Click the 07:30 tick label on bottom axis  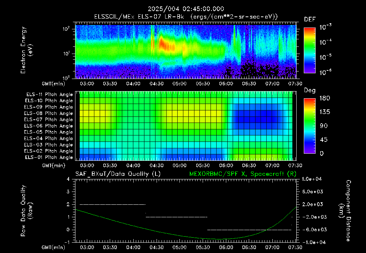(x=296, y=247)
